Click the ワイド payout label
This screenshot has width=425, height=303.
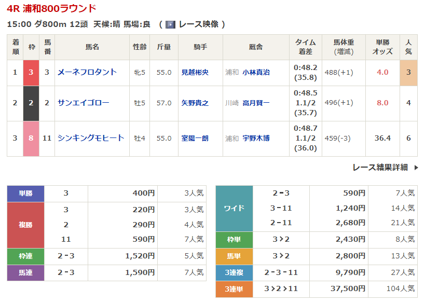tap(234, 208)
